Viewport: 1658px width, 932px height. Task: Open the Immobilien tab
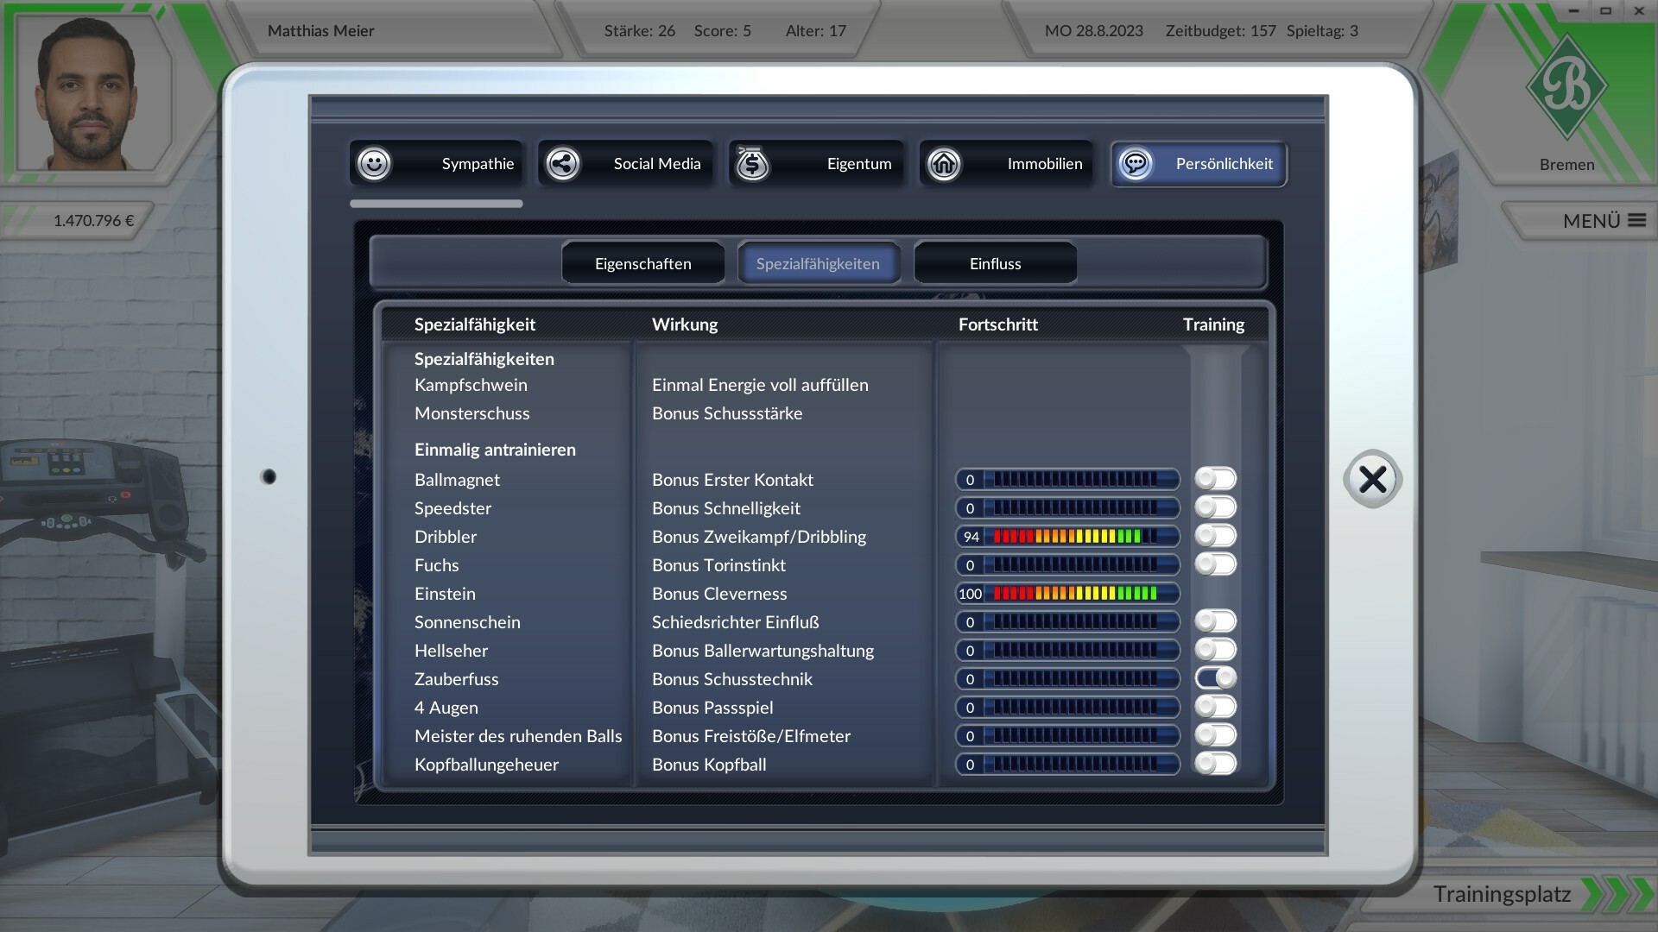click(x=1007, y=163)
